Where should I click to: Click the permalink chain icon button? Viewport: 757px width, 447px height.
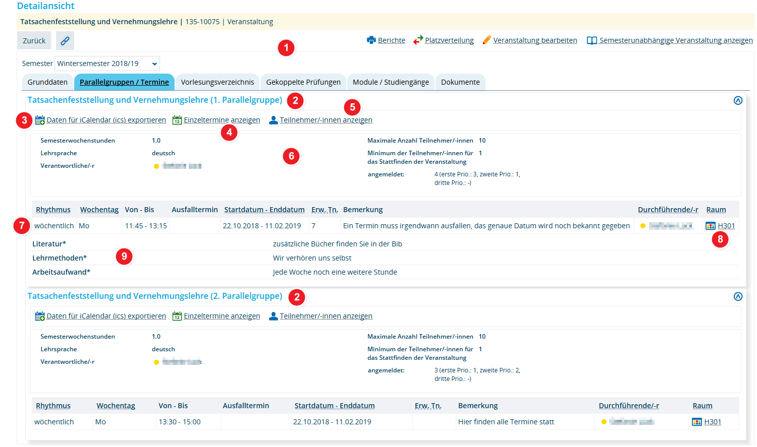click(65, 41)
